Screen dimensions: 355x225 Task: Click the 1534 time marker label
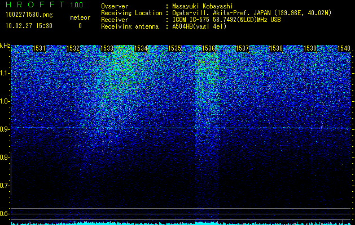click(x=141, y=48)
